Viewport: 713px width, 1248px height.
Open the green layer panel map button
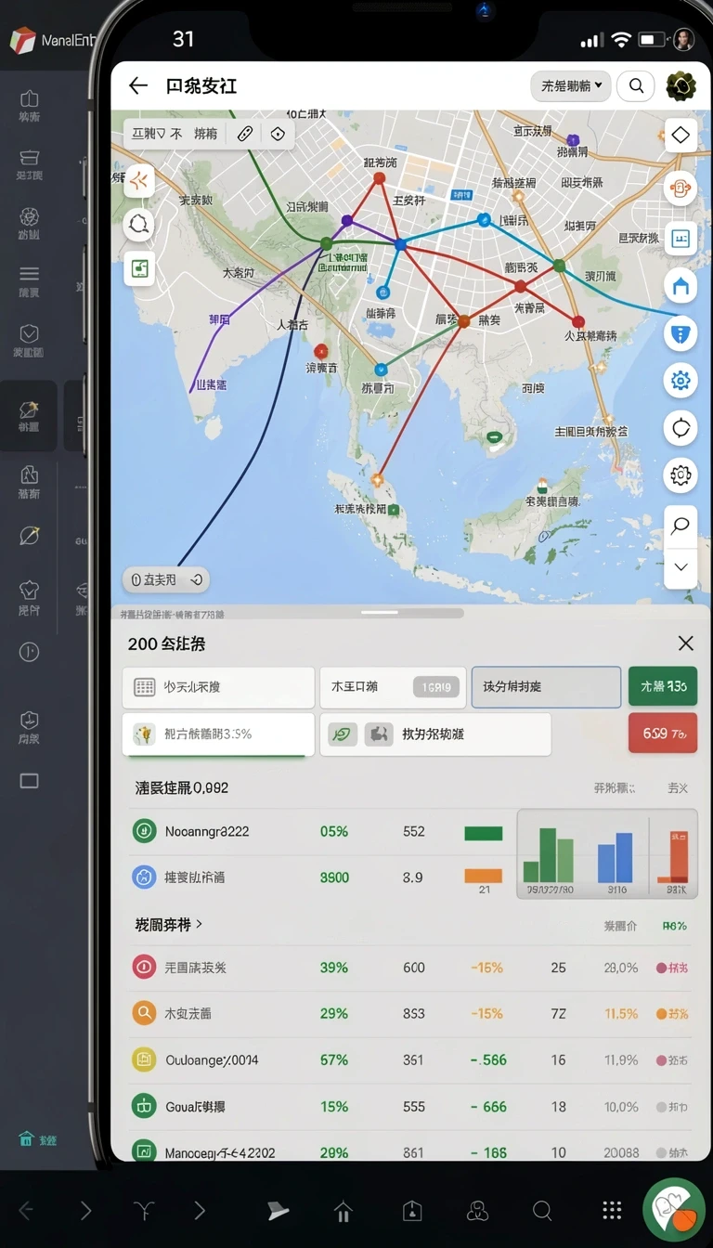[139, 268]
